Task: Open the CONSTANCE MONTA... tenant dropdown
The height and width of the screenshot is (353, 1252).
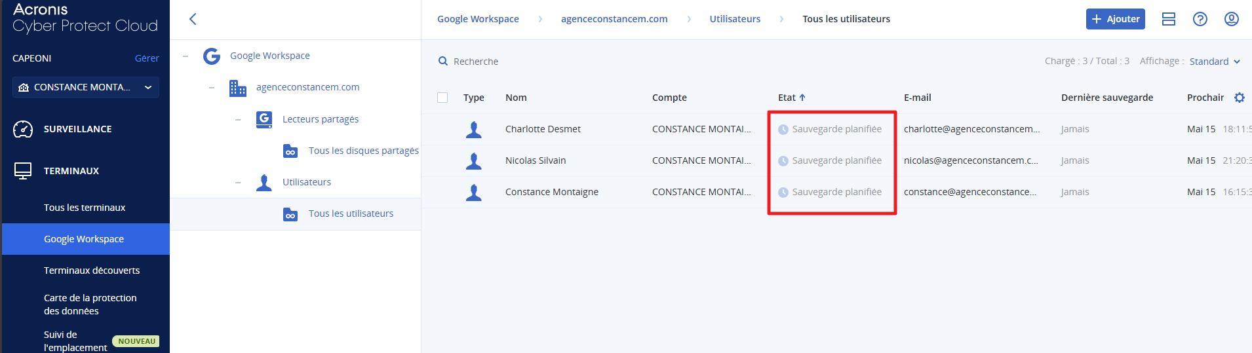Action: point(86,87)
